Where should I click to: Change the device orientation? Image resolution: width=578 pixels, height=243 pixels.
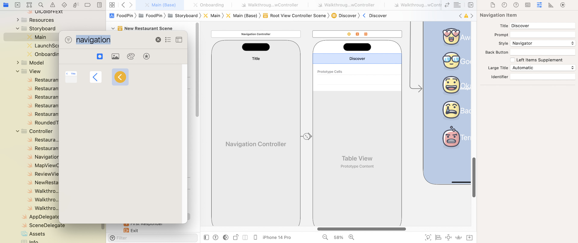pos(236,237)
